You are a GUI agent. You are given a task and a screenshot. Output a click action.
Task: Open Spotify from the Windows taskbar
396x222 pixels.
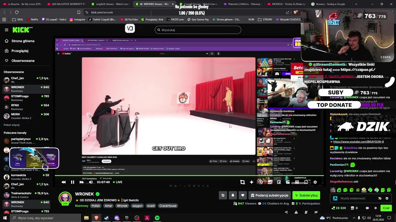tap(157, 218)
